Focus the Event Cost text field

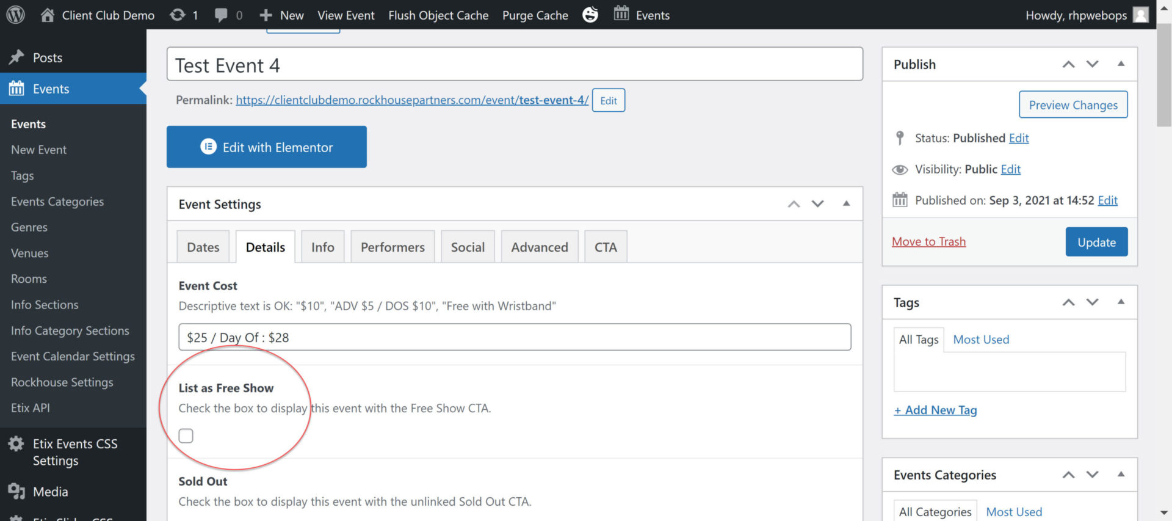click(515, 337)
